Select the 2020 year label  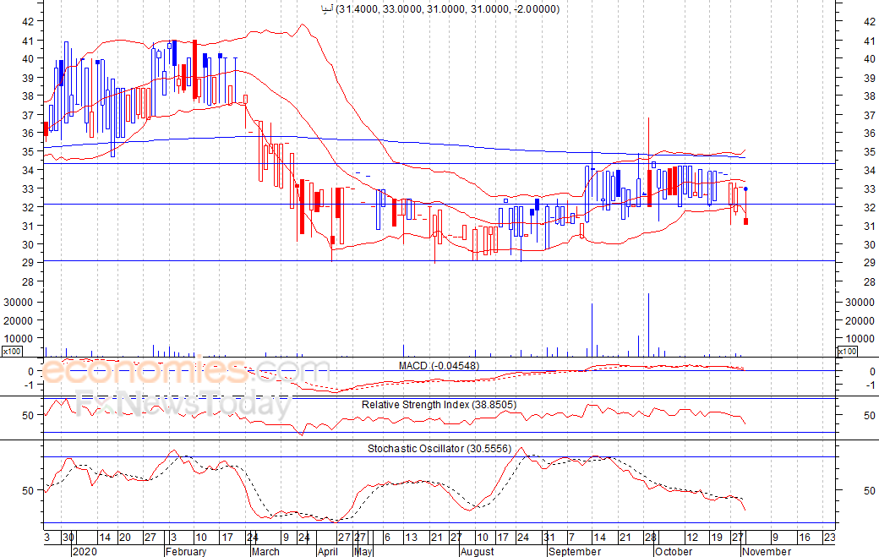tap(85, 551)
